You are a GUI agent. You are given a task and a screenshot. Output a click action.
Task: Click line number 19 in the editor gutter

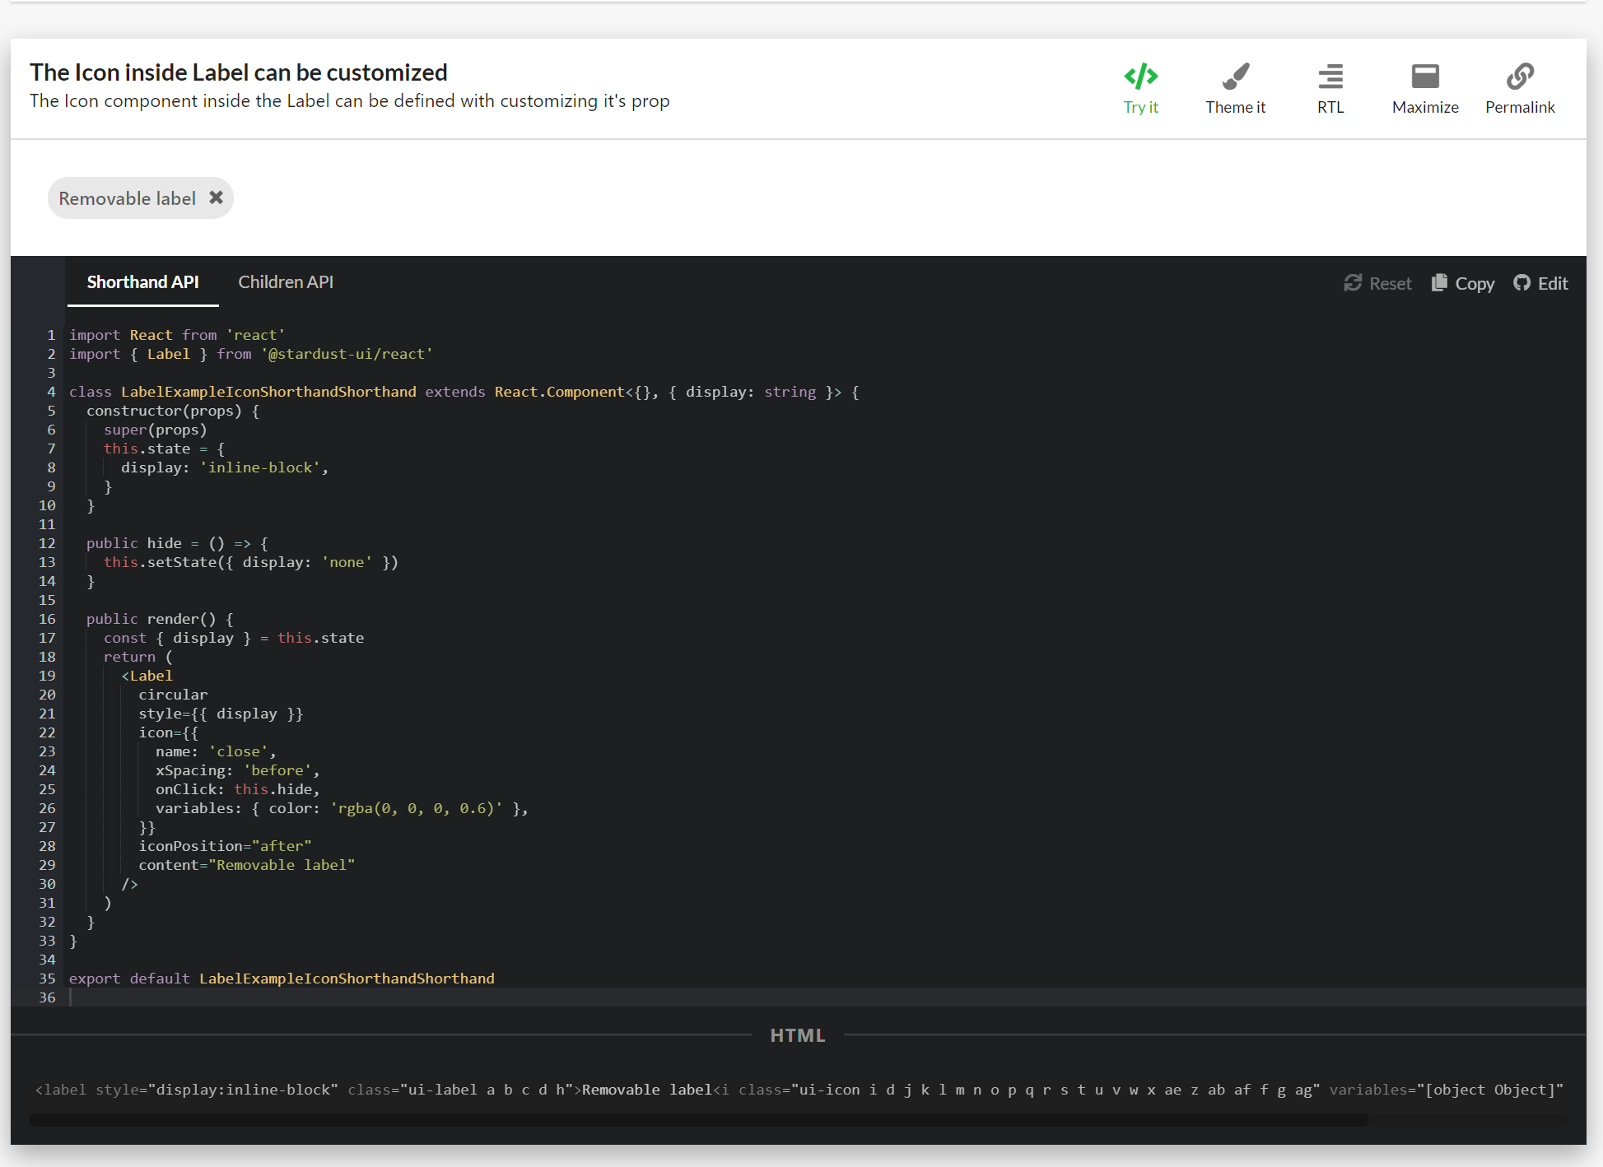(47, 676)
